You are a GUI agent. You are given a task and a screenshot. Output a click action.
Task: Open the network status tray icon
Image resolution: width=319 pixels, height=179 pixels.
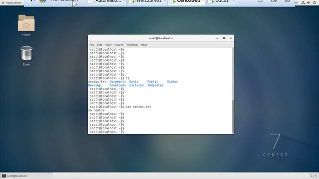(x=303, y=2)
